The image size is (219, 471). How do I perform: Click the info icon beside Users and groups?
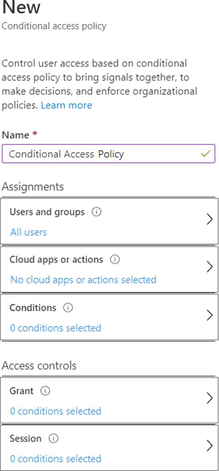pyautogui.click(x=97, y=212)
